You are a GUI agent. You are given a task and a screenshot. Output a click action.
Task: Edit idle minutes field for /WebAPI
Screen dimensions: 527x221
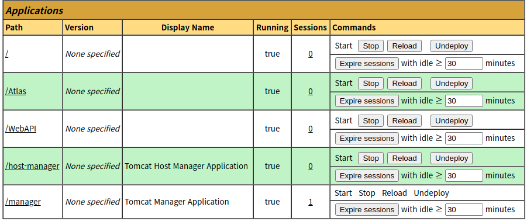click(464, 138)
